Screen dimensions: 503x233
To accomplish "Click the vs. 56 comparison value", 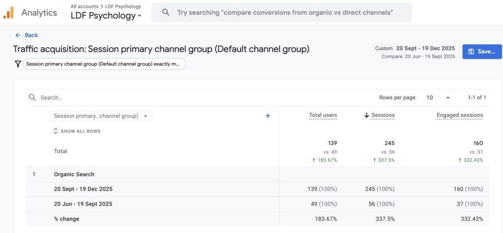I will (388, 152).
